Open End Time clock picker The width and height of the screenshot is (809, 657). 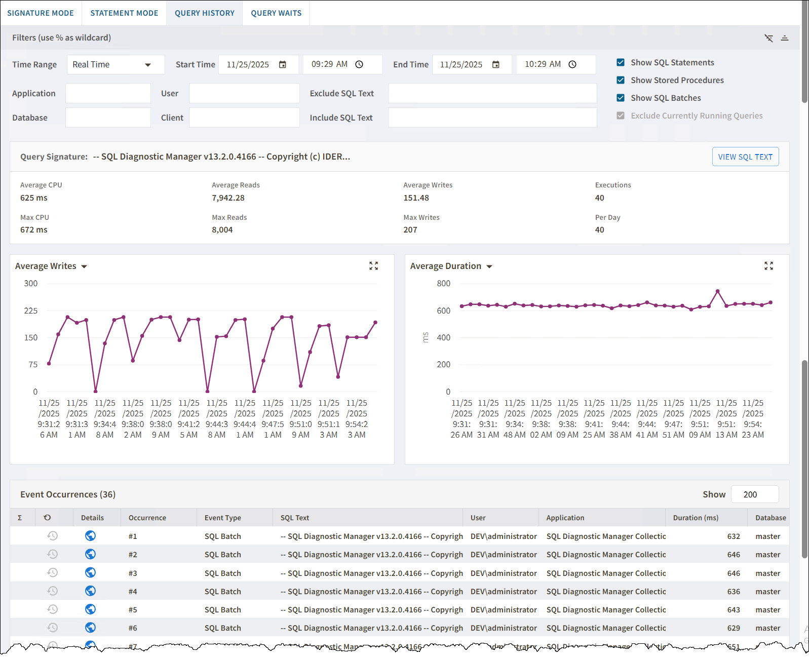572,65
